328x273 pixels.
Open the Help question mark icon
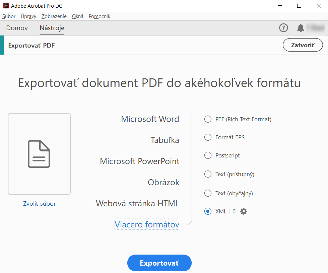[x=283, y=28]
